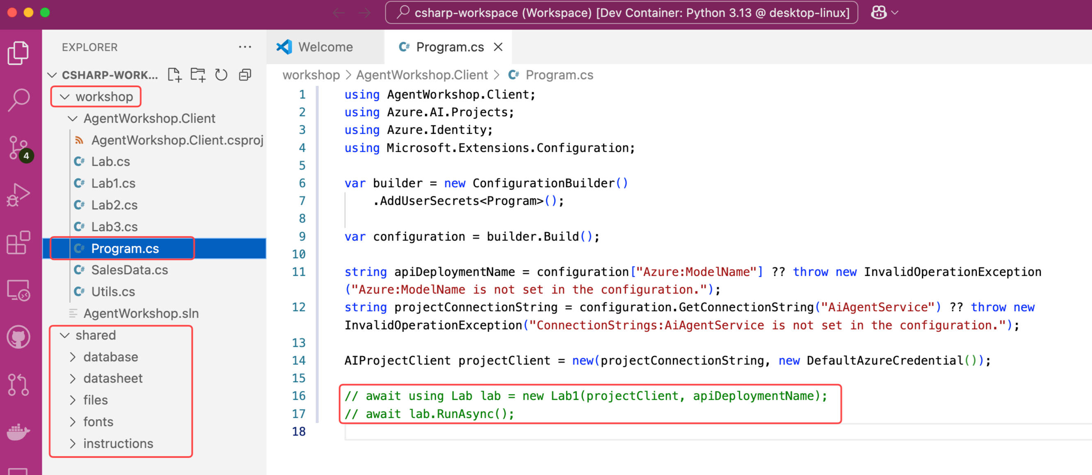
Task: Expand the database folder
Action: [110, 357]
